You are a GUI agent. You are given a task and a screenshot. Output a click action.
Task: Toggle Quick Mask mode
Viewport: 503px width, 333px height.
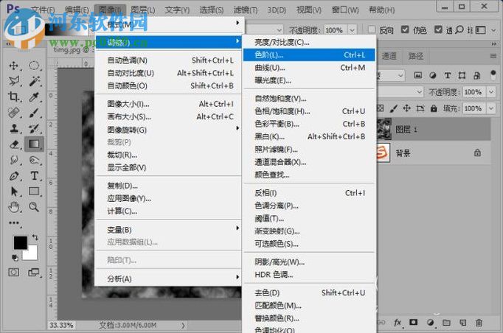pyautogui.click(x=13, y=273)
